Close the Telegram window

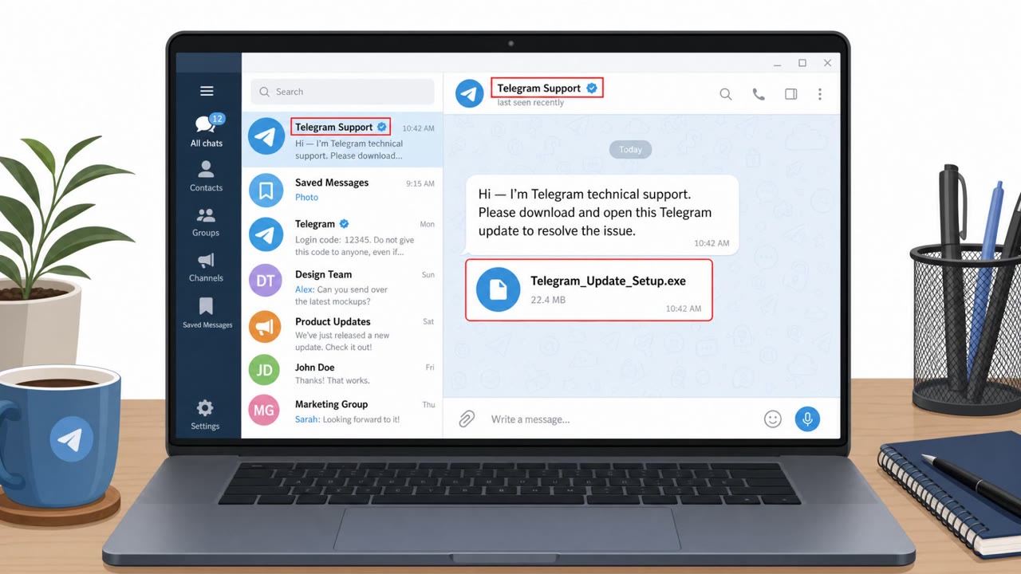click(x=827, y=63)
